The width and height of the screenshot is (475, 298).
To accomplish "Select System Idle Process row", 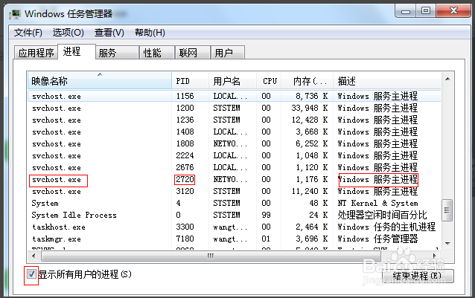I will tap(235, 215).
